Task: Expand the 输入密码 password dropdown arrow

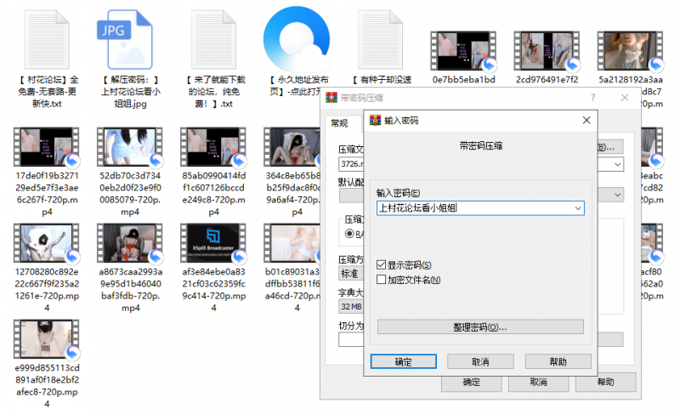Action: tap(578, 207)
